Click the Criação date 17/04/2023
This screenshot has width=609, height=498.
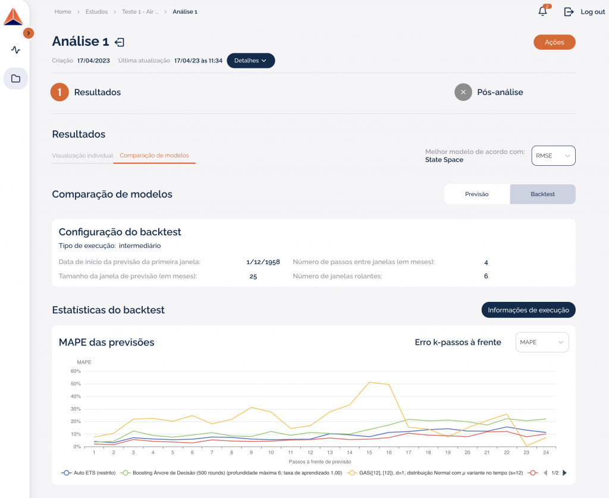pos(93,61)
